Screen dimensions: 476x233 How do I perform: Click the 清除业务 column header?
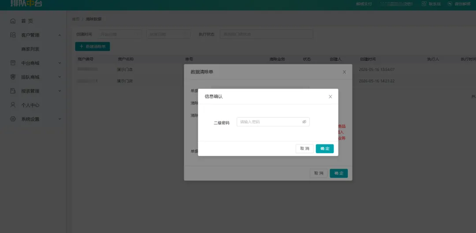[277, 59]
